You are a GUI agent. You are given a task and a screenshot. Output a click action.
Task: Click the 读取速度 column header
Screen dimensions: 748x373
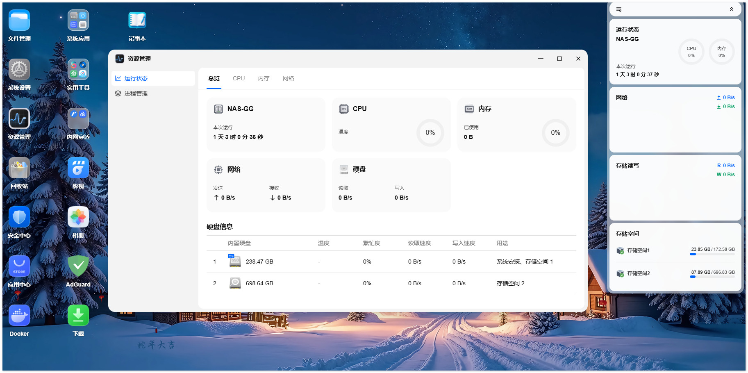click(420, 243)
